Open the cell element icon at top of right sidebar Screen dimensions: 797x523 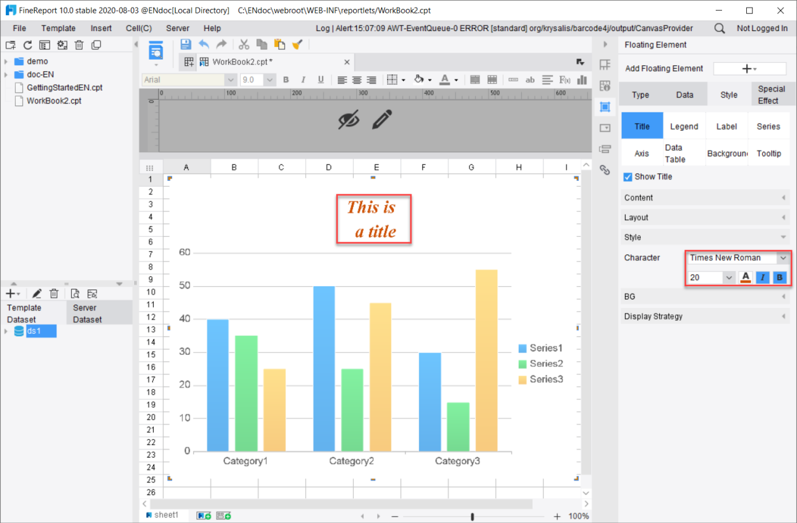[605, 65]
